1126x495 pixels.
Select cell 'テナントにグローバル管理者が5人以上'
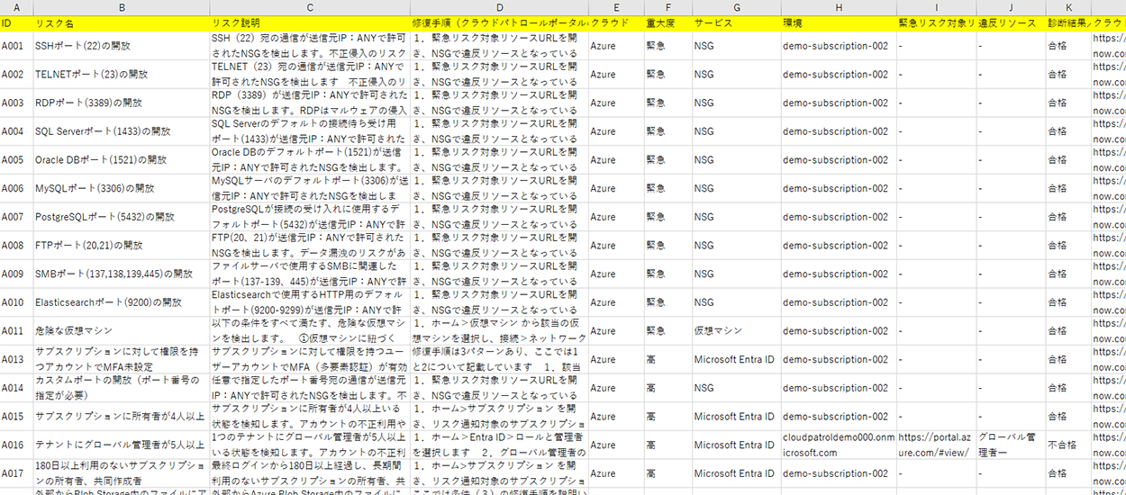(x=122, y=445)
